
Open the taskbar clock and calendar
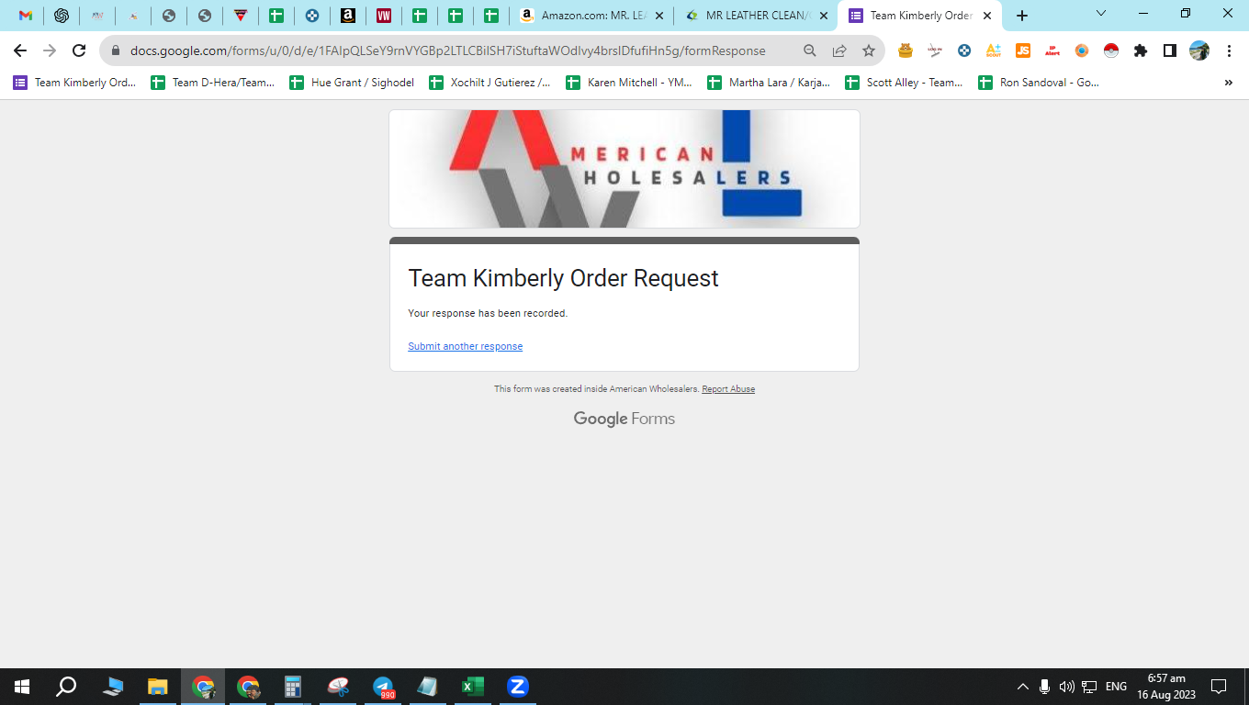coord(1166,687)
